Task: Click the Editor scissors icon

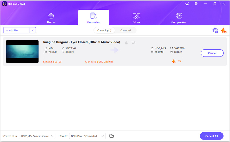Action: 136,16
